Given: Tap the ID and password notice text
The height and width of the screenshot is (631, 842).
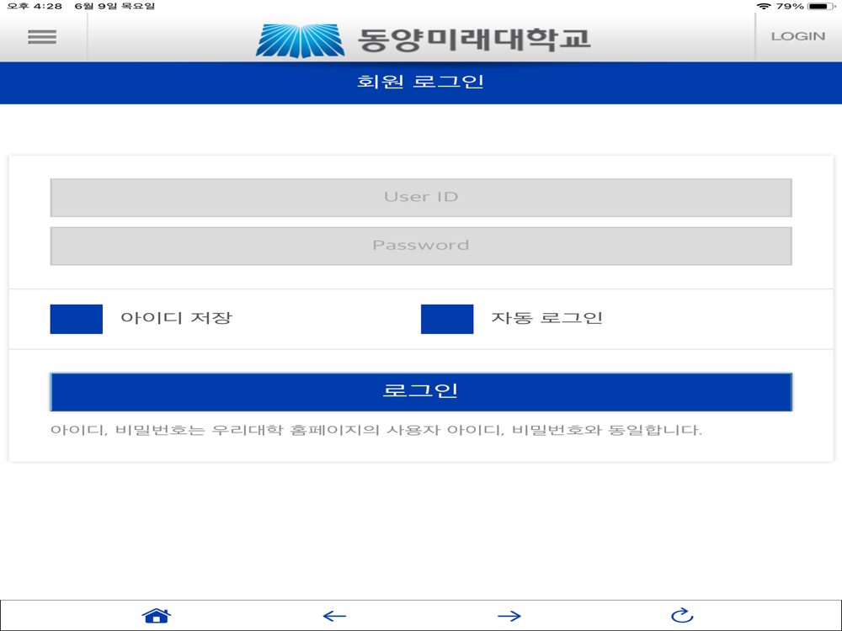Looking at the screenshot, I should (x=376, y=430).
